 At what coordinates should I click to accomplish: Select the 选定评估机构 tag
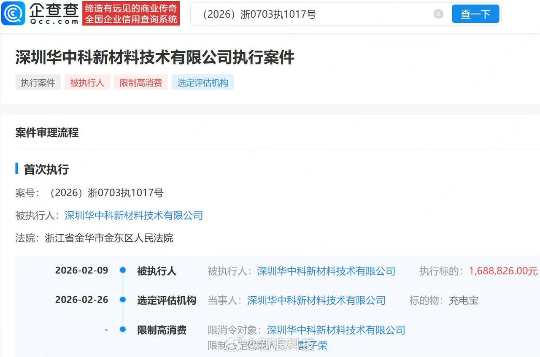pos(203,82)
